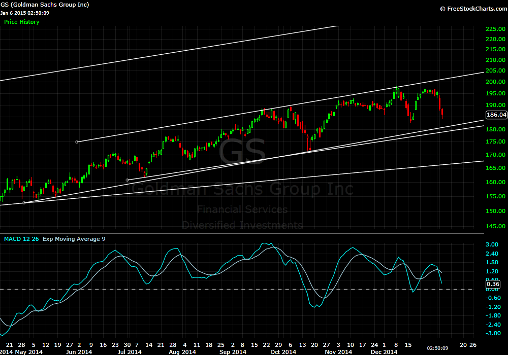Click the 155.00 price axis label
Viewport: 508px width, 355px height.
495,196
